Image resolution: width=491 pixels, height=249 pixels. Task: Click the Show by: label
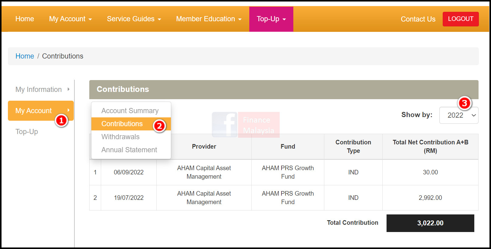[417, 115]
